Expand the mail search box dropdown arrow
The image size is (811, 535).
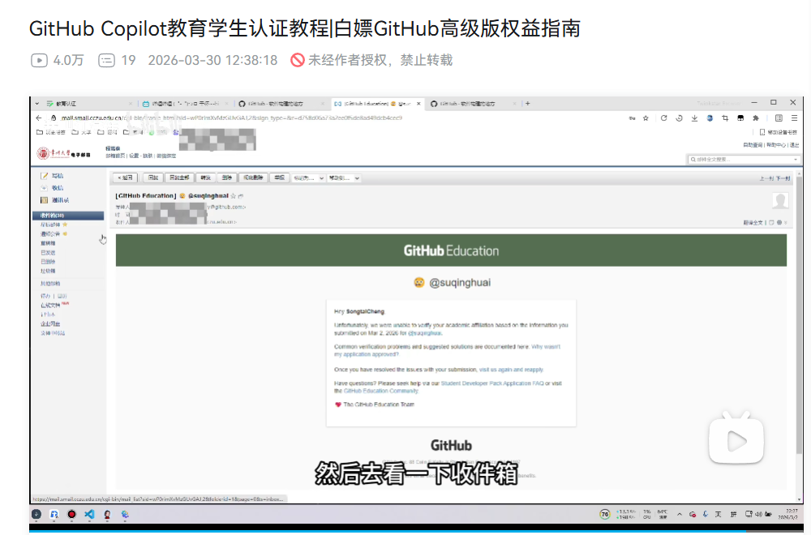(795, 159)
